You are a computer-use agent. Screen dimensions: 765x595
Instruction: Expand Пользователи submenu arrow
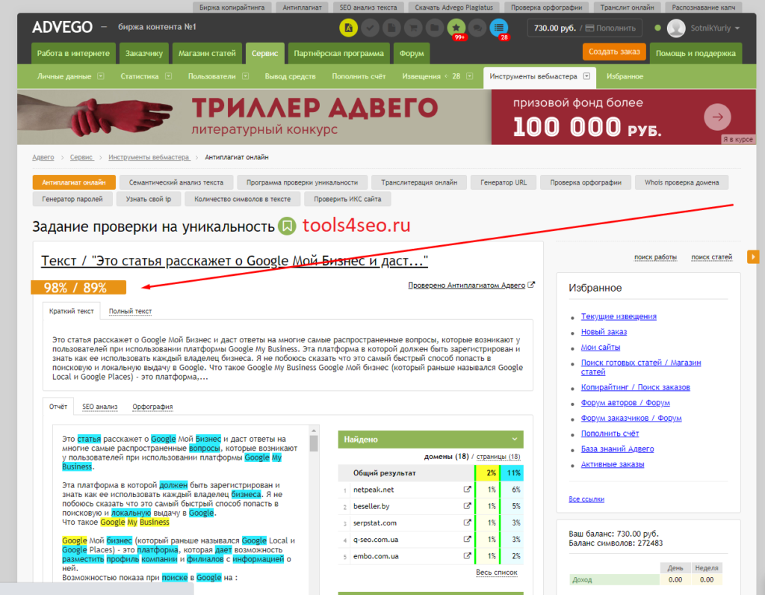(245, 76)
